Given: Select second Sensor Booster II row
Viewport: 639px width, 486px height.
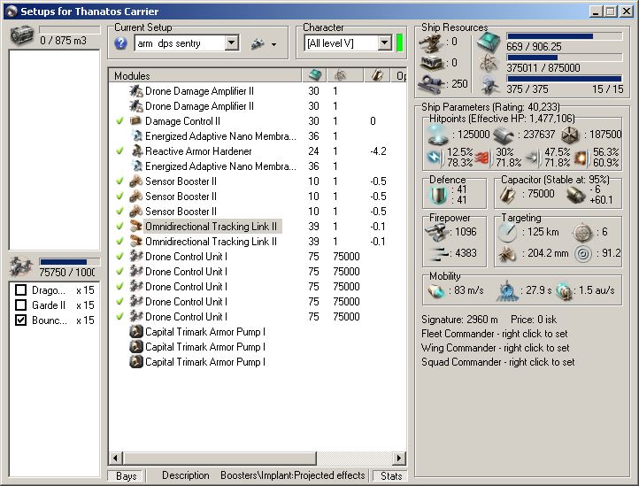Looking at the screenshot, I should point(258,197).
